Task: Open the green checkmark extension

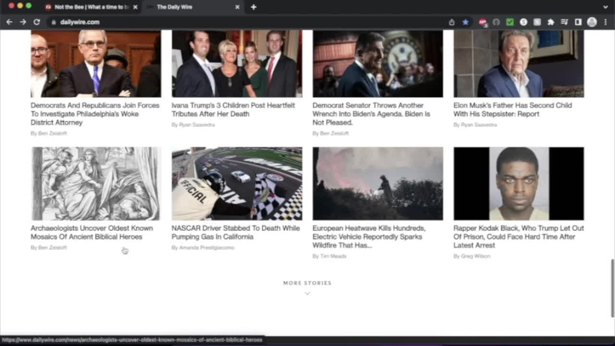Action: click(x=510, y=22)
